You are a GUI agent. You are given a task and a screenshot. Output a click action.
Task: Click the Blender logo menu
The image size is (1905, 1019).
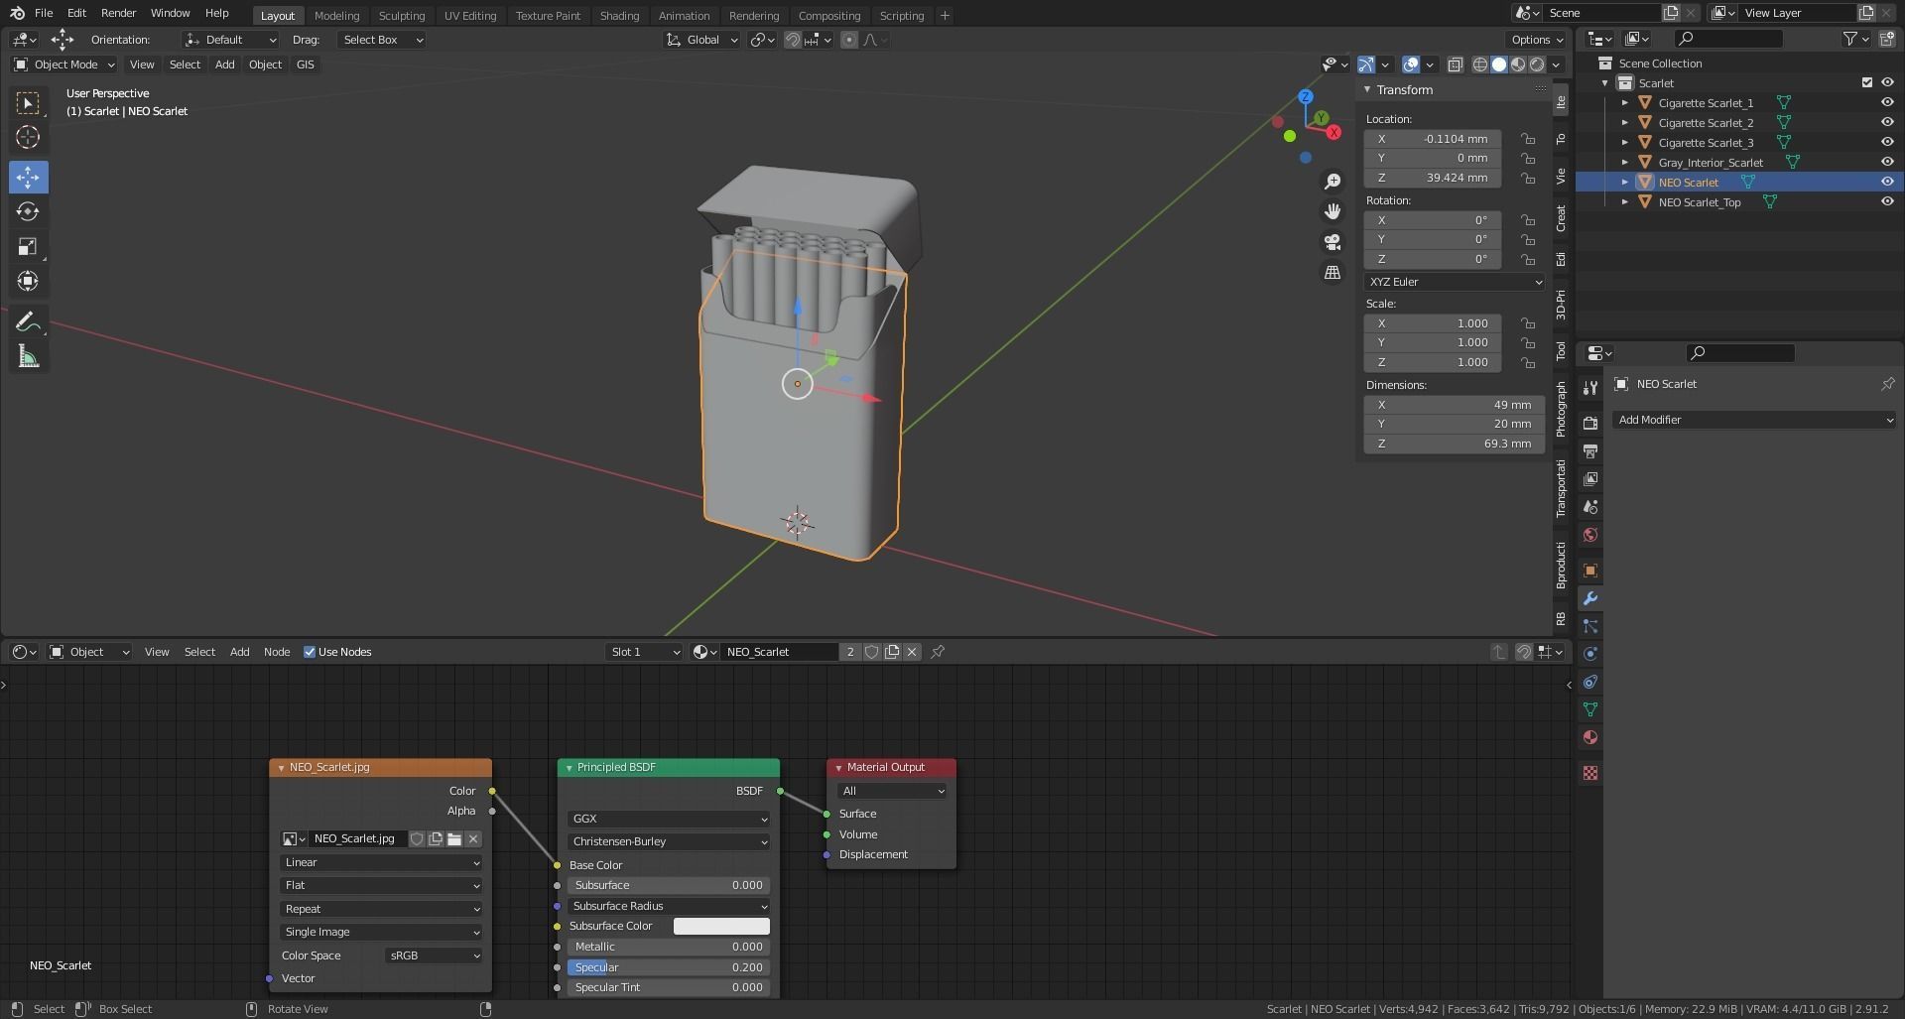pyautogui.click(x=17, y=13)
